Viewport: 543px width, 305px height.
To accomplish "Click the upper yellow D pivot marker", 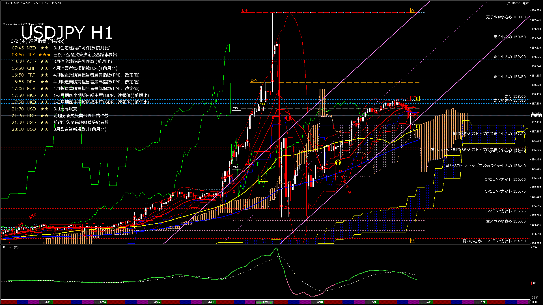I will pos(417,98).
